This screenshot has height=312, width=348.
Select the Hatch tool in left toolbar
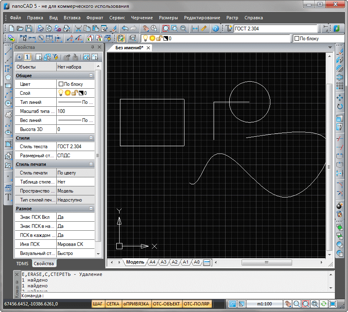pos(8,144)
